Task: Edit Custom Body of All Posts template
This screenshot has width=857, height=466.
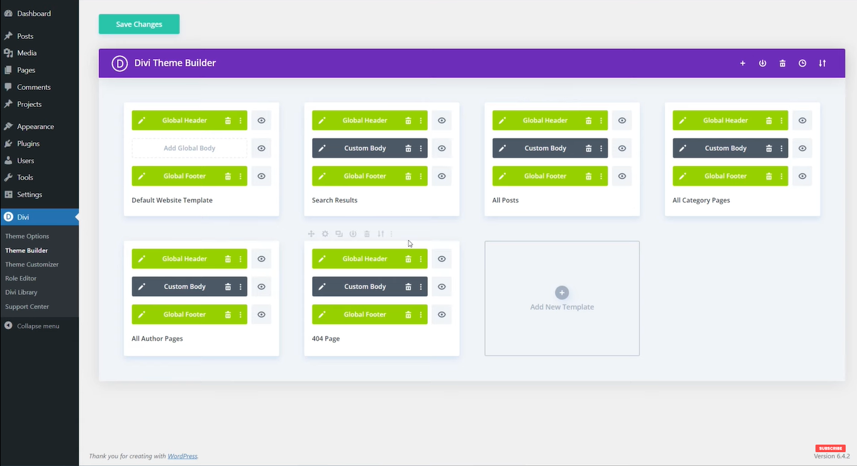Action: coord(502,148)
